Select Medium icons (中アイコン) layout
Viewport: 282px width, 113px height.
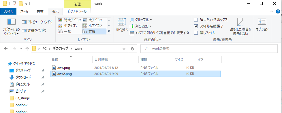(x=68, y=26)
